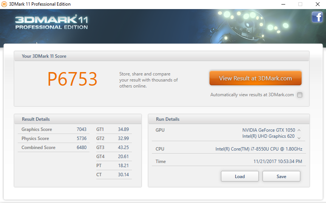This screenshot has height=203, width=326.
Task: Click the GT1 label
Action: pyautogui.click(x=100, y=129)
